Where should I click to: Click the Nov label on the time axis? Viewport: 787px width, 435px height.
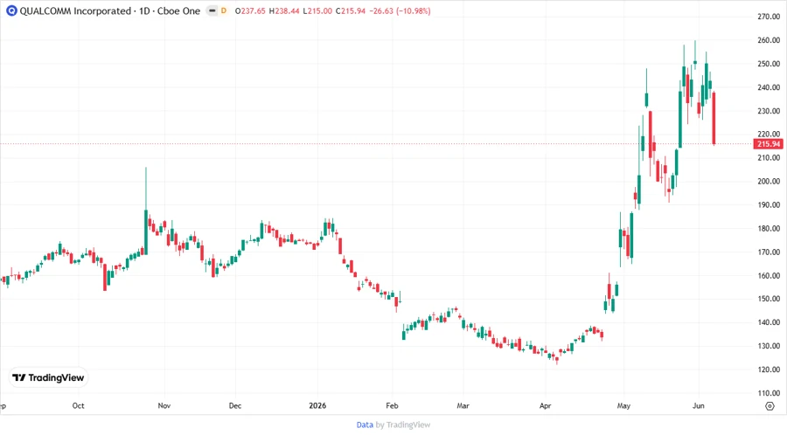coord(164,405)
